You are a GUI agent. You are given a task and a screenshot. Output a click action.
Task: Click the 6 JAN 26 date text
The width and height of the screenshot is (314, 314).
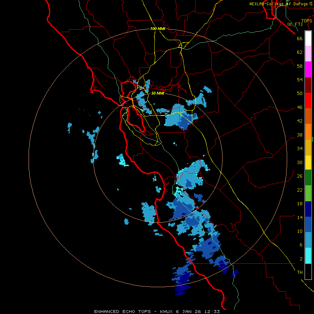click(x=188, y=312)
